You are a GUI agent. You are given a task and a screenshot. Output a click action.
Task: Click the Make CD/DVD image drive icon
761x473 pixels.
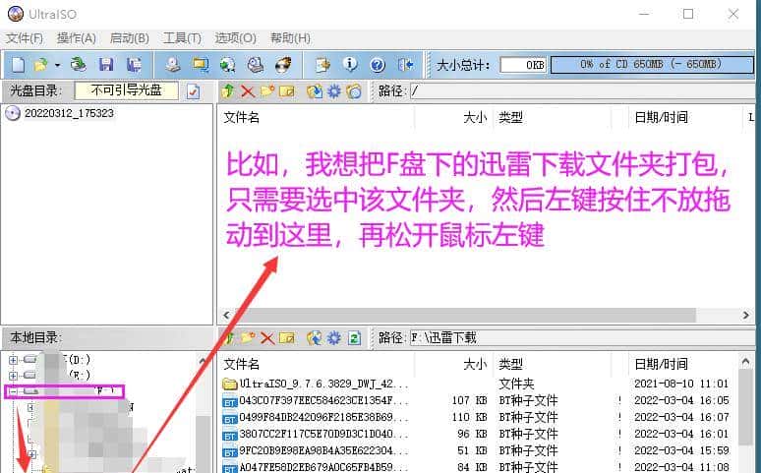[172, 65]
